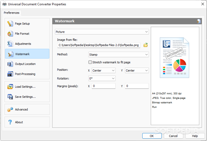Click Load Settings... label

point(25,87)
